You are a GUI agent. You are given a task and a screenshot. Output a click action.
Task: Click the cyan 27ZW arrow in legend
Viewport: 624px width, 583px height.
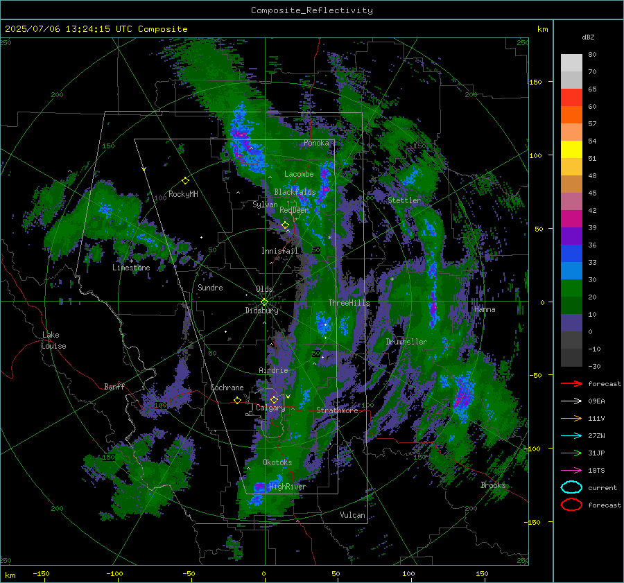pos(571,436)
